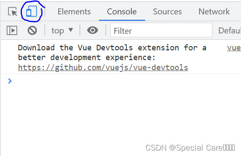Select the Console tab
The width and height of the screenshot is (241, 156).
[x=122, y=11]
